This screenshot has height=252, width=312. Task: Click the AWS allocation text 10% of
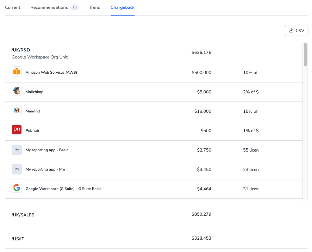250,73
